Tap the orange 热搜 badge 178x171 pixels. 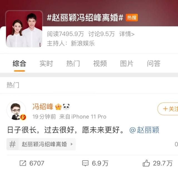(x=132, y=18)
